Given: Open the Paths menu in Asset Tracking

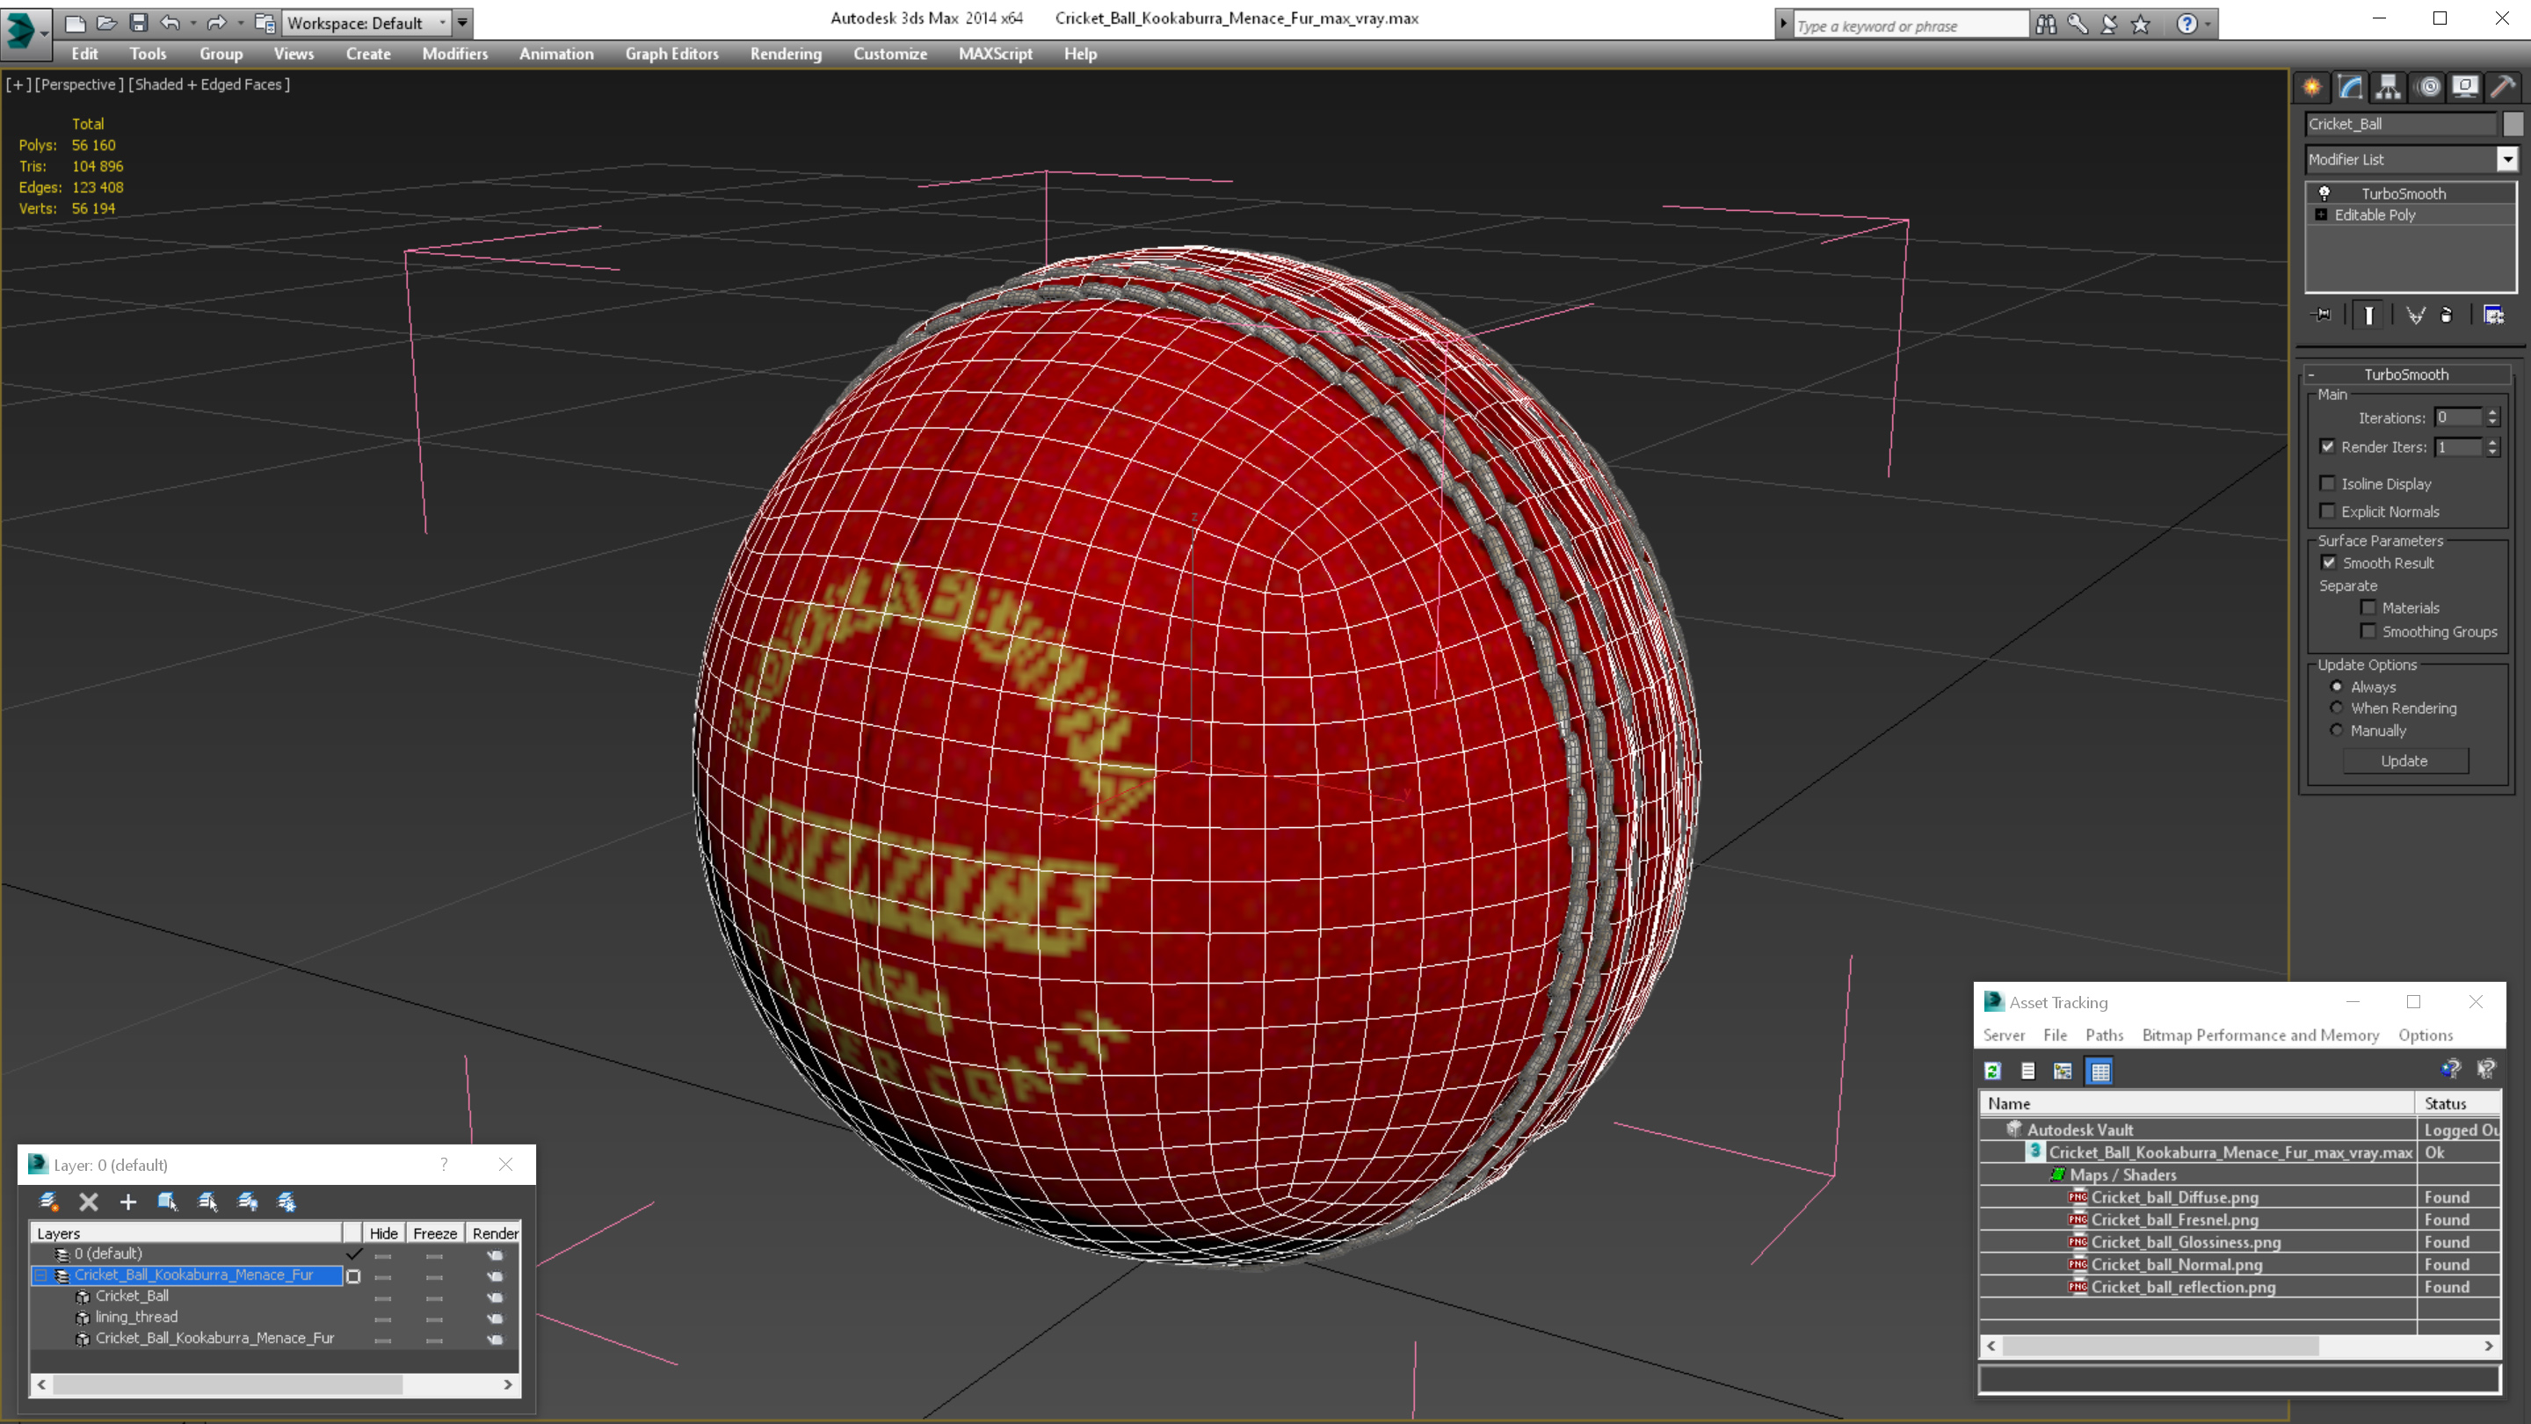Looking at the screenshot, I should click(2104, 1035).
